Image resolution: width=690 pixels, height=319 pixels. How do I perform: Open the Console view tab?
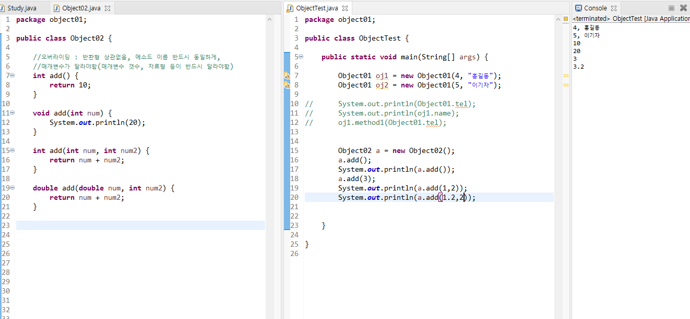(595, 8)
